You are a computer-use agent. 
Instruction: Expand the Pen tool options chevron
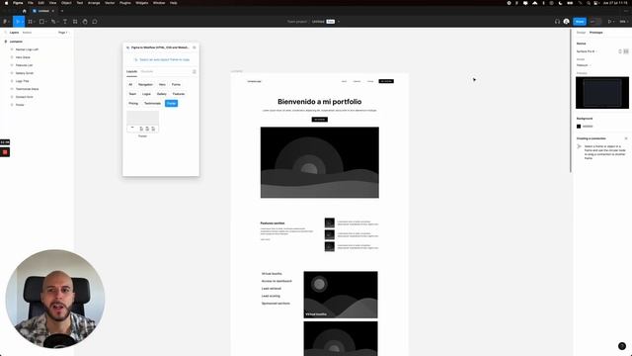tap(57, 22)
